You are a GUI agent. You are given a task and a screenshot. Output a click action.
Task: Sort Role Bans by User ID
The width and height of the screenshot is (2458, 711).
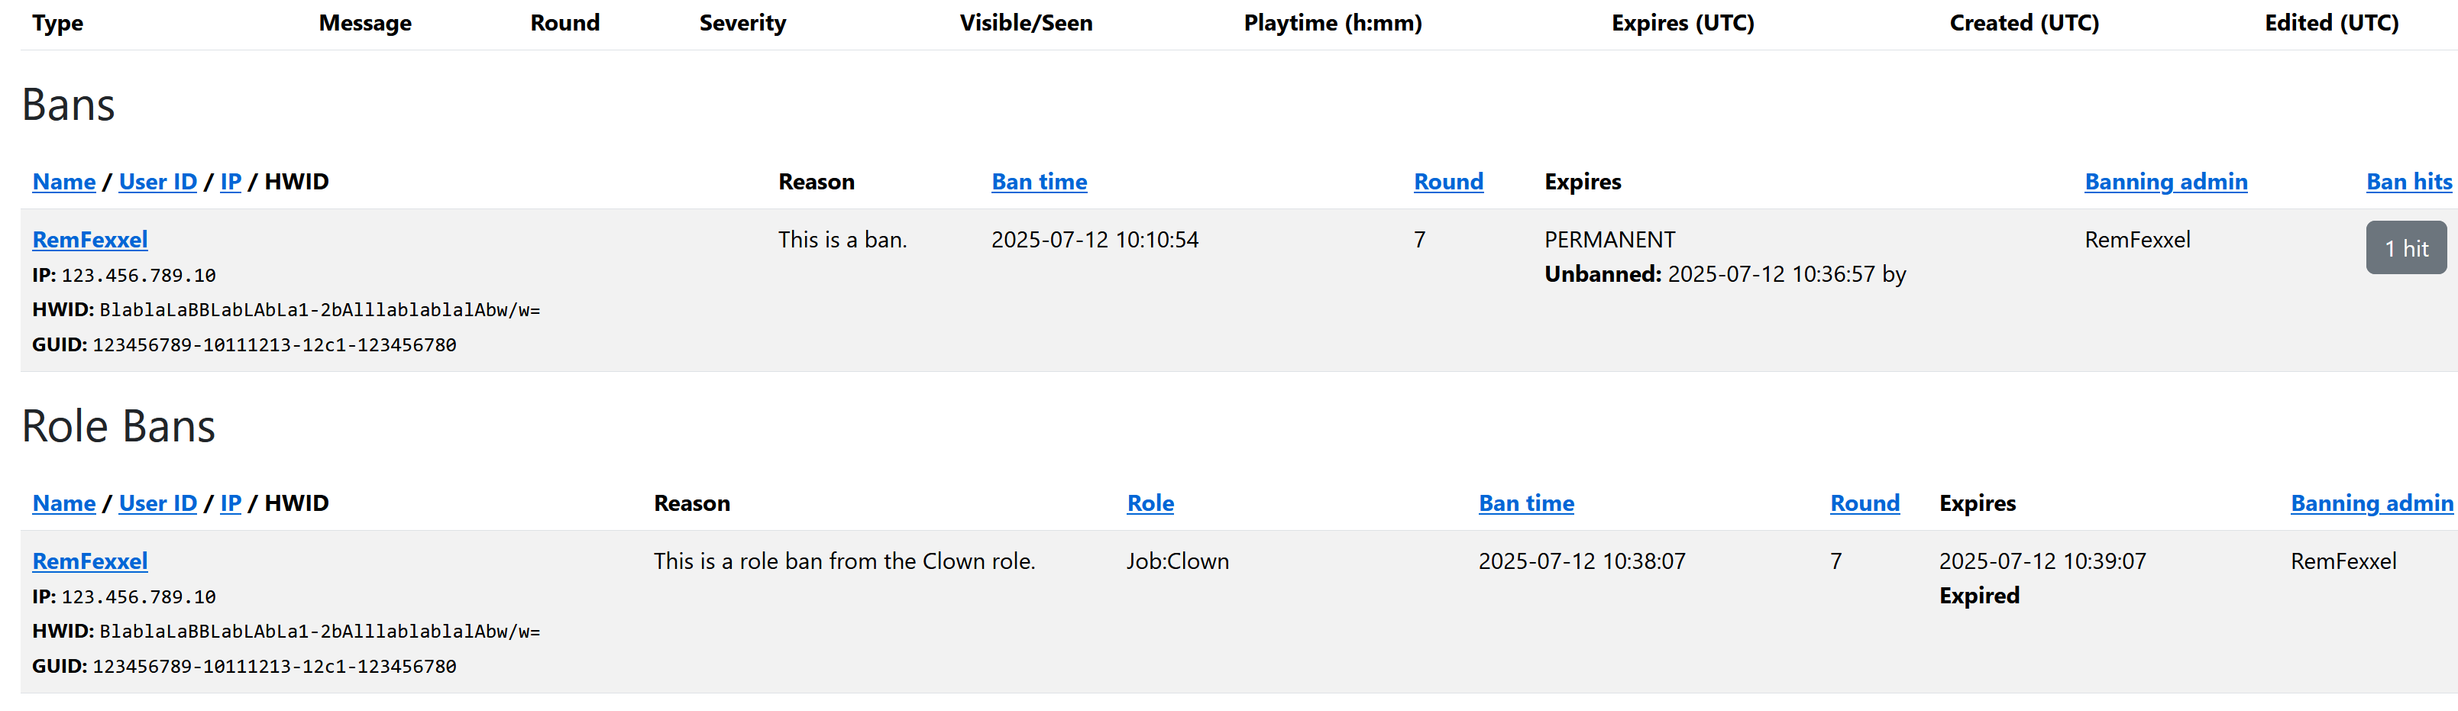(x=157, y=503)
